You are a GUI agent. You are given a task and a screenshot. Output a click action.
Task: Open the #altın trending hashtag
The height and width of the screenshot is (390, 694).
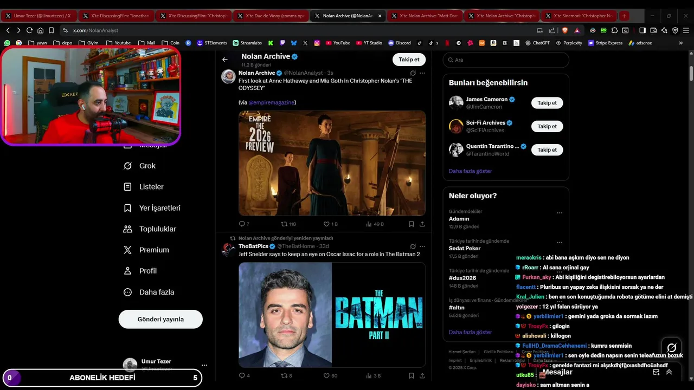pyautogui.click(x=457, y=307)
